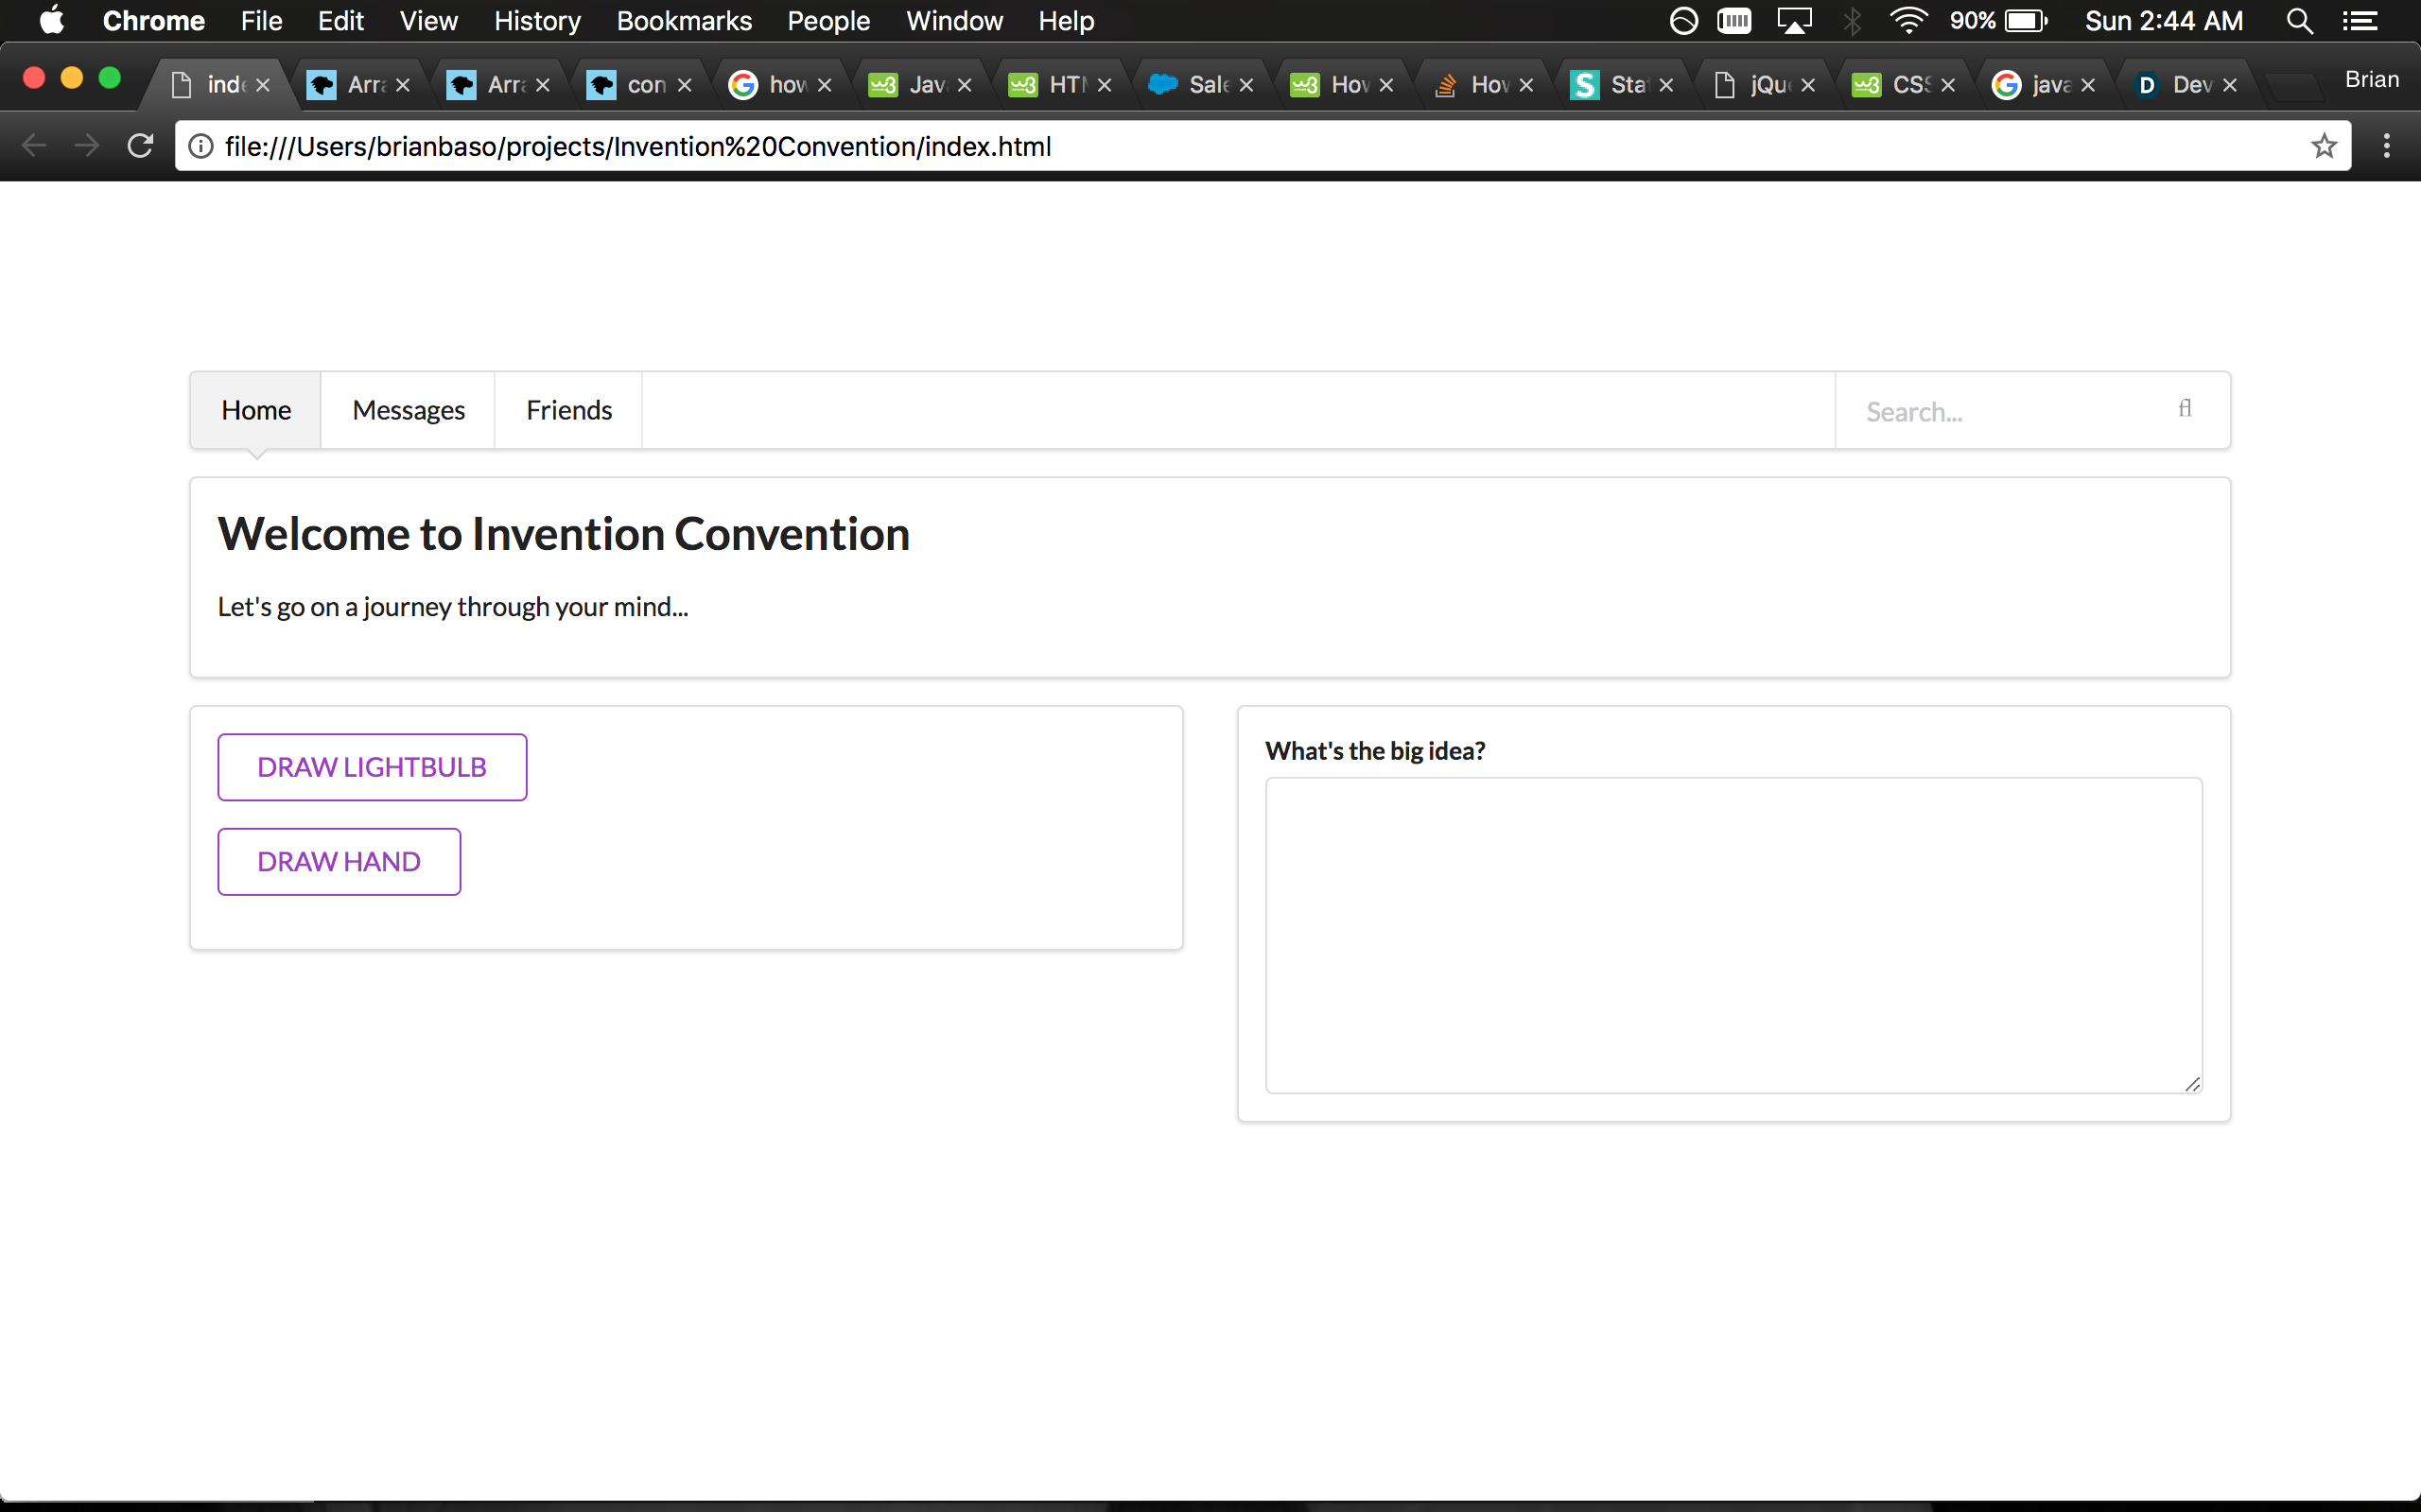Open the History menu
The height and width of the screenshot is (1512, 2421).
(x=536, y=21)
